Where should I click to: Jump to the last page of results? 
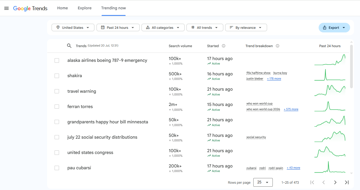pos(347,182)
